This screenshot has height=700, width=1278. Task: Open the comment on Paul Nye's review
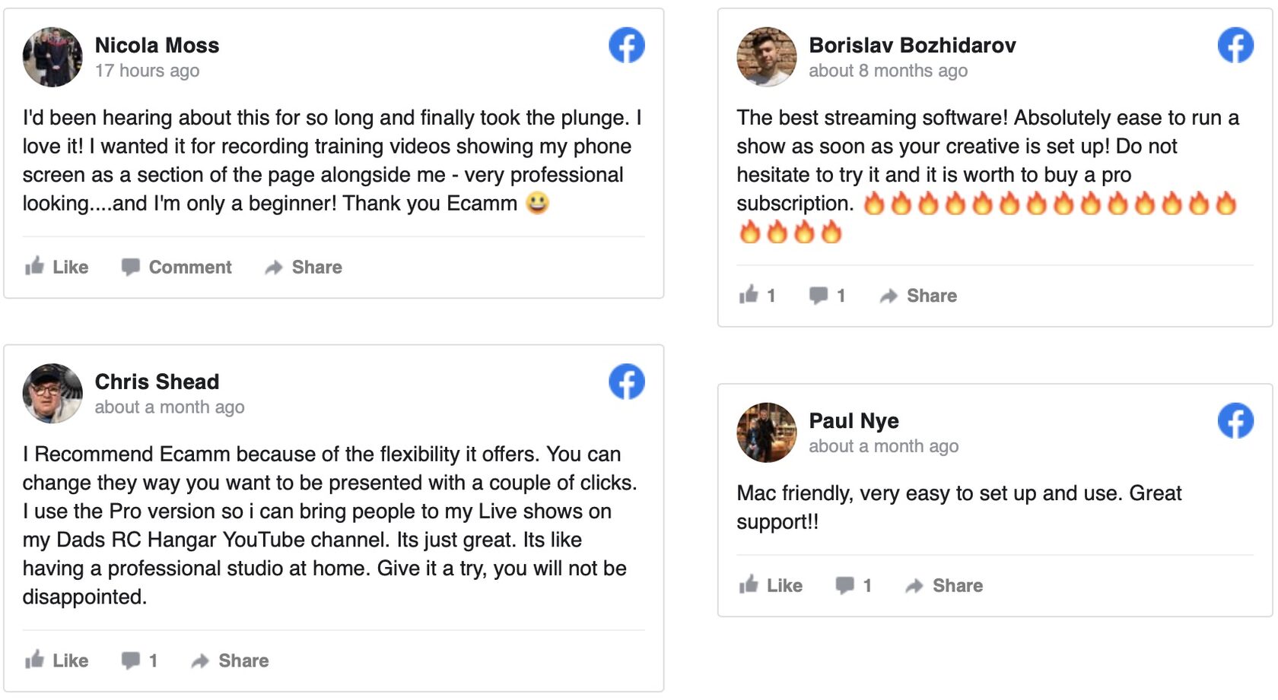click(x=853, y=585)
